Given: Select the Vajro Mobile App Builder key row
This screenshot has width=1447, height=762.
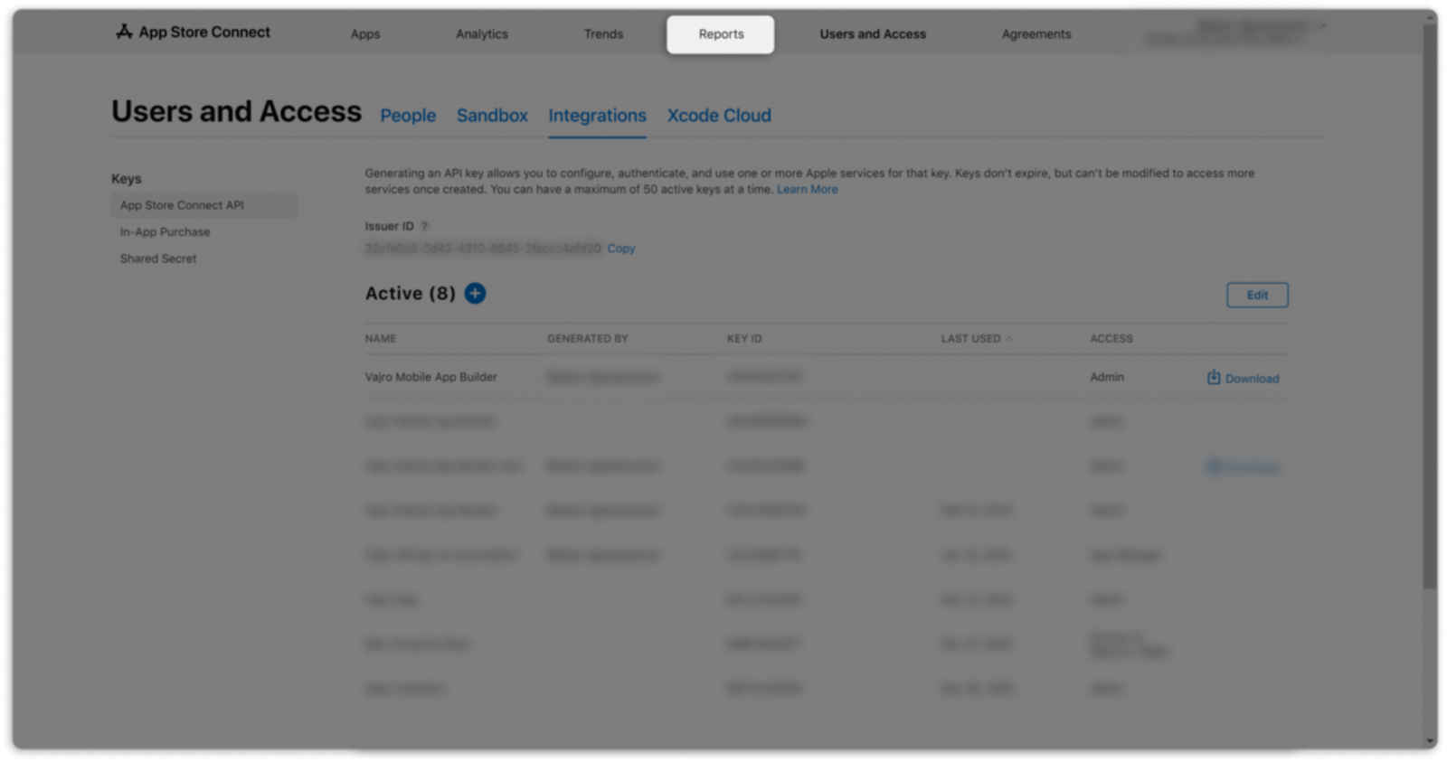Looking at the screenshot, I should pos(827,377).
